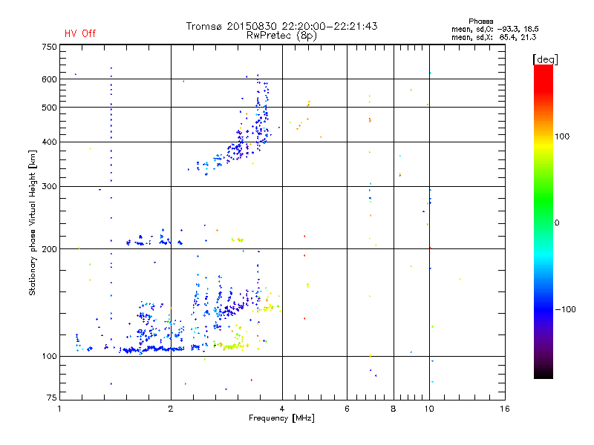Click the "Phases" heading text

(480, 22)
